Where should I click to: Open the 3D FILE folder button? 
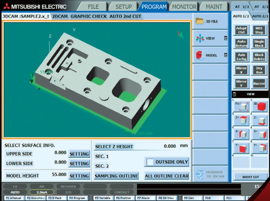click(x=210, y=21)
